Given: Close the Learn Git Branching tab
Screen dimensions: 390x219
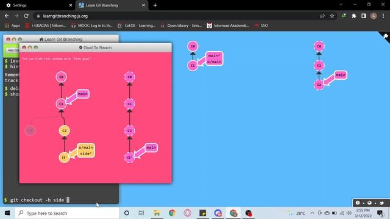Looking at the screenshot, I should click(x=144, y=5).
